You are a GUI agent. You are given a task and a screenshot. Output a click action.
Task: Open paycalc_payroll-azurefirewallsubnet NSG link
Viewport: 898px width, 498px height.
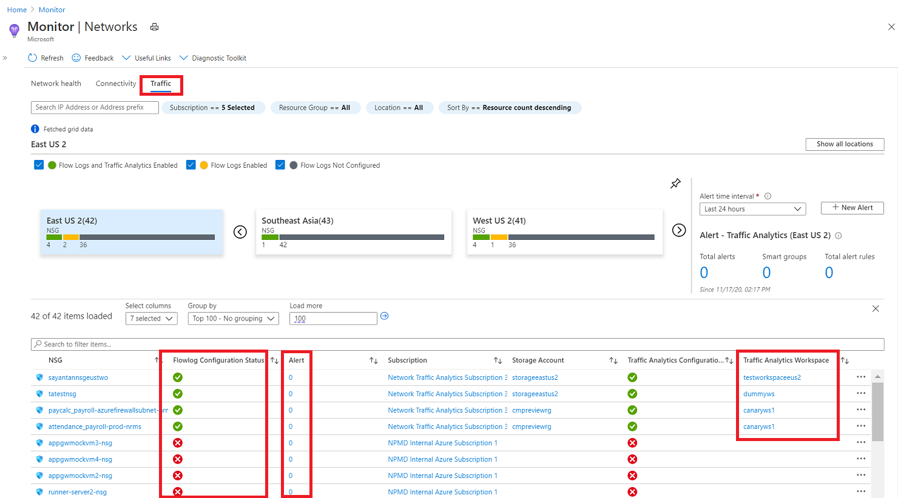(108, 410)
